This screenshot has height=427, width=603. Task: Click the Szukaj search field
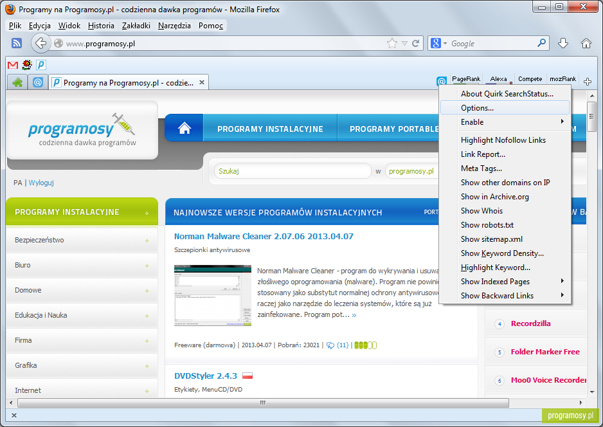(x=292, y=171)
